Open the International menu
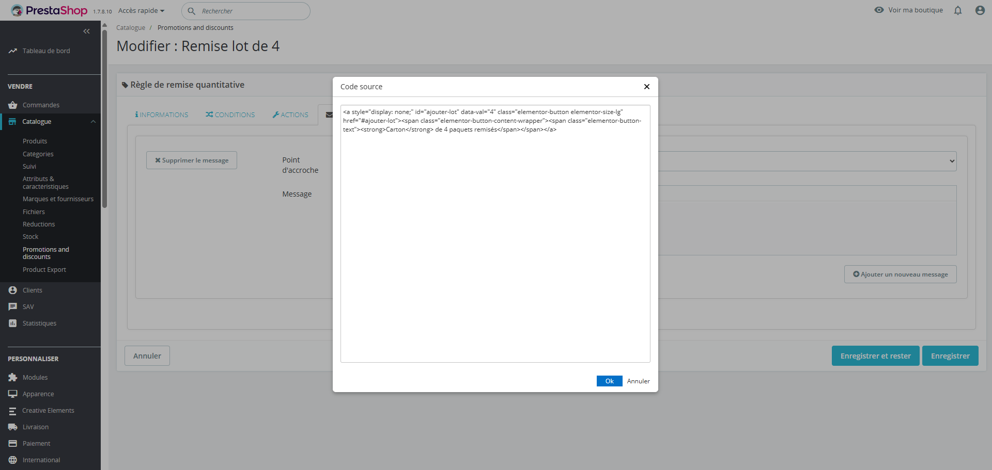 pyautogui.click(x=41, y=460)
